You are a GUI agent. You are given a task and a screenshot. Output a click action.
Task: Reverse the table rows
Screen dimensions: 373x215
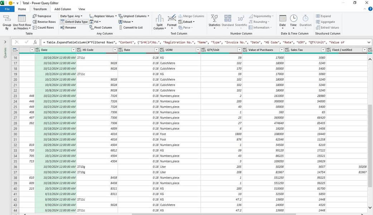click(x=44, y=21)
